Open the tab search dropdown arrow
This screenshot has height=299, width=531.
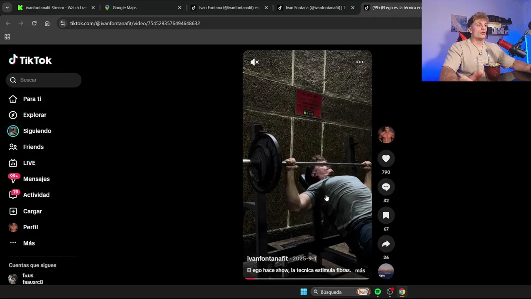(x=7, y=7)
